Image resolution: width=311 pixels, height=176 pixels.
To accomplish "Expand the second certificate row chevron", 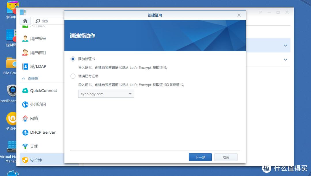I will point(285,59).
